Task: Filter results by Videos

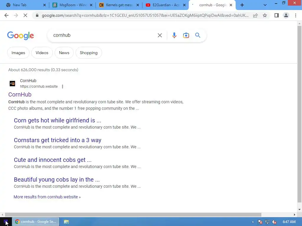Action: [42, 53]
